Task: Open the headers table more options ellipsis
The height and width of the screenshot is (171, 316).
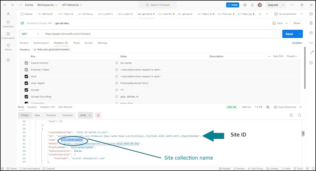Action: coord(269,56)
